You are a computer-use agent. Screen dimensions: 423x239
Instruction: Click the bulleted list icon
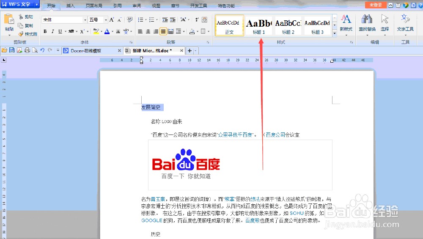coord(140,20)
